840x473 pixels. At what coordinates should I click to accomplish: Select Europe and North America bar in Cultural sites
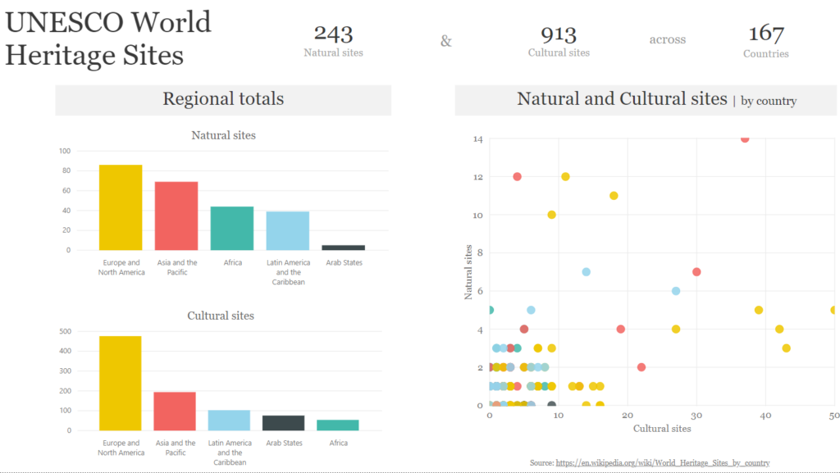(120, 383)
